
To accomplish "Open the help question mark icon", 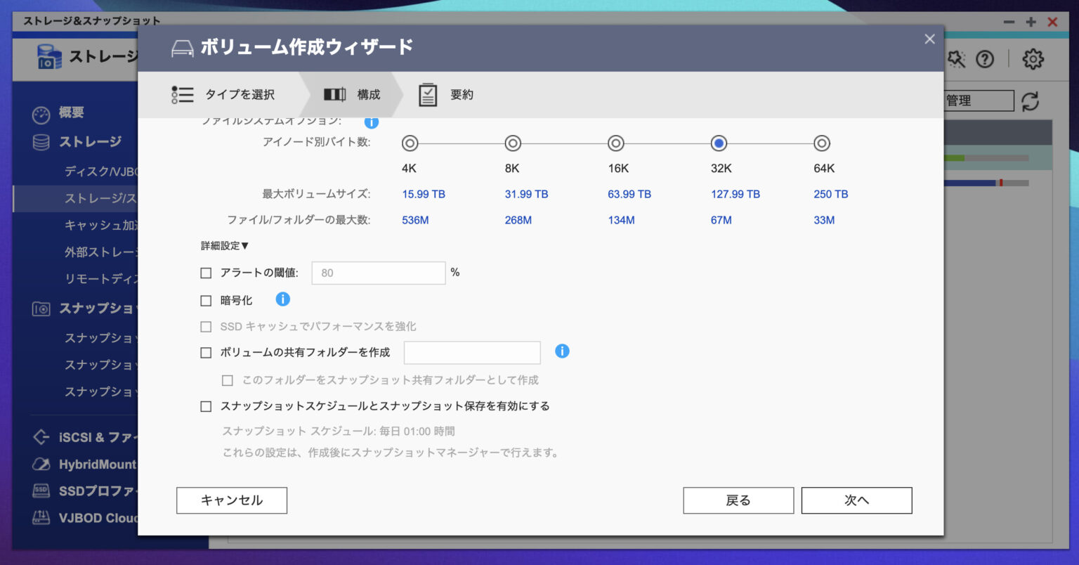I will point(985,60).
